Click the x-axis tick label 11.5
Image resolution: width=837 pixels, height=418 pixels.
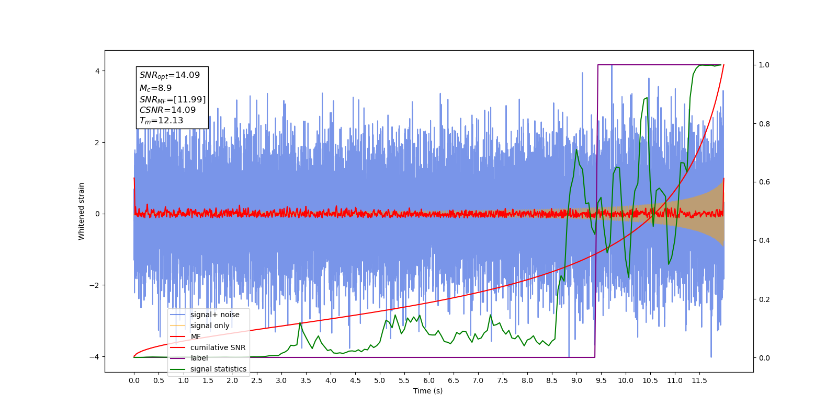699,380
